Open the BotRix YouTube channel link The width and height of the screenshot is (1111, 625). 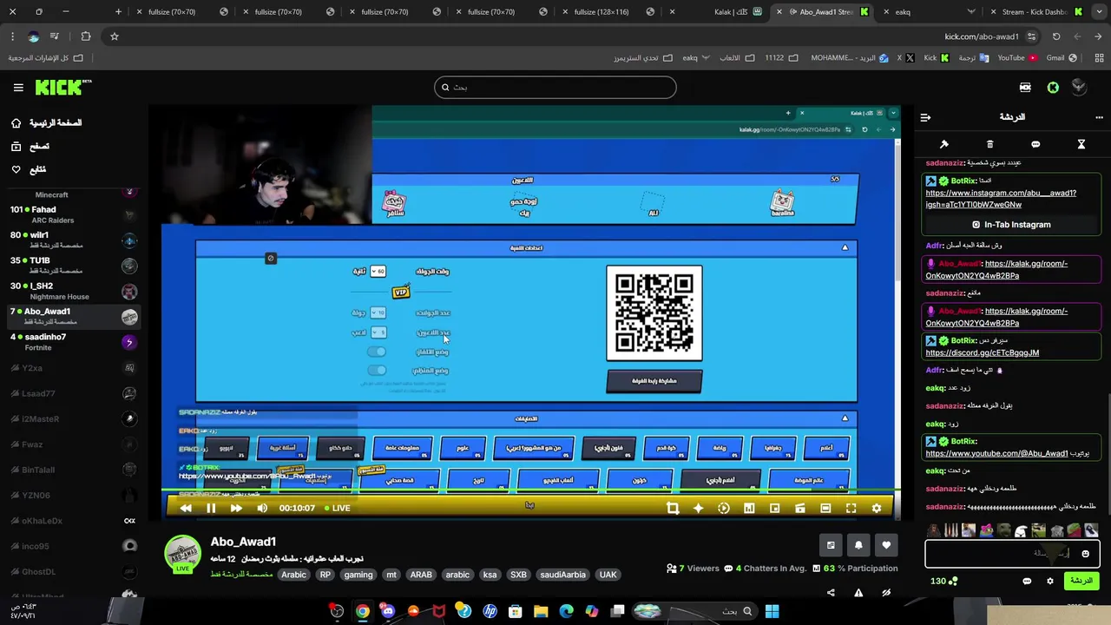coord(996,453)
